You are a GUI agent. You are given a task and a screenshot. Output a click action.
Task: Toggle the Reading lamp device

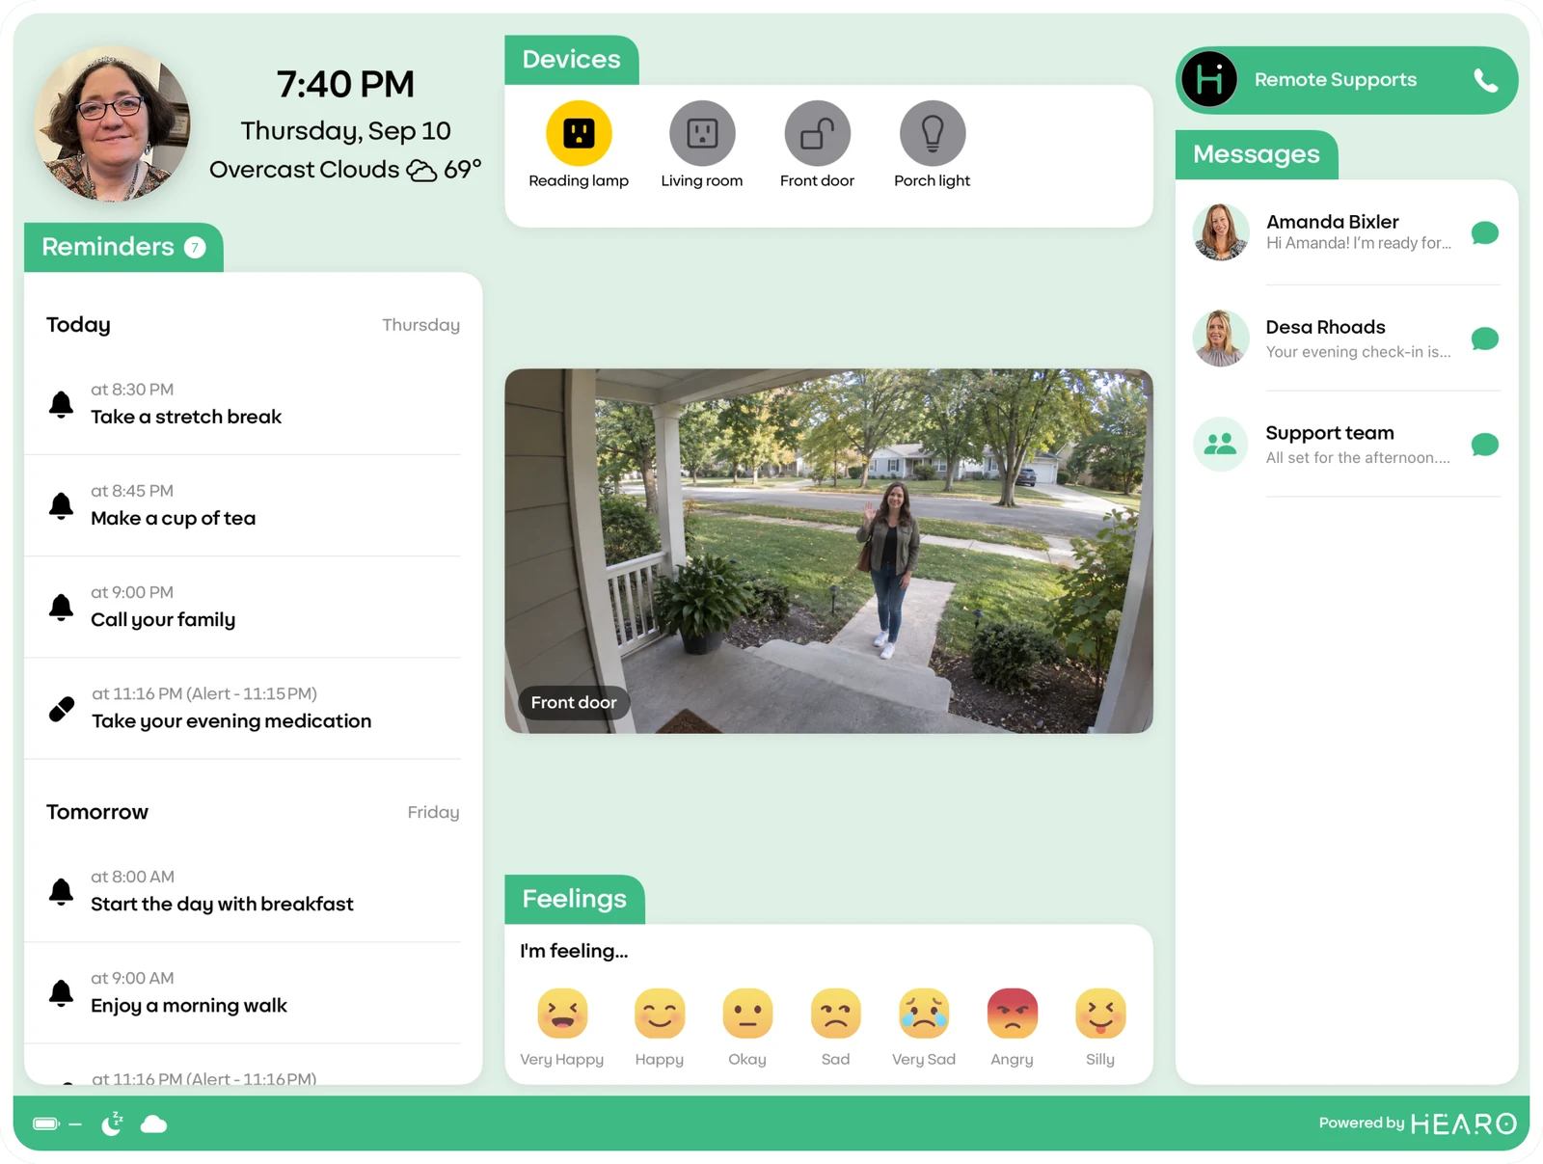579,133
